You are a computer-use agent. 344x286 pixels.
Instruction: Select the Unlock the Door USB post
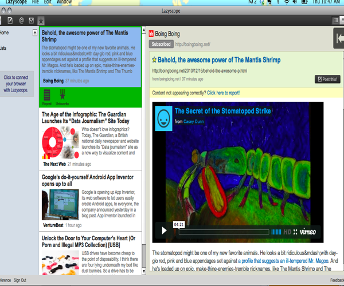(91, 253)
